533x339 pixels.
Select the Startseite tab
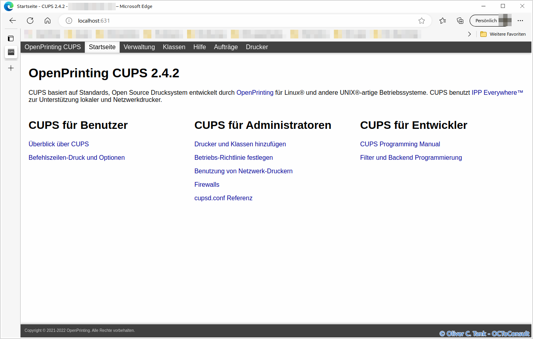coord(102,47)
